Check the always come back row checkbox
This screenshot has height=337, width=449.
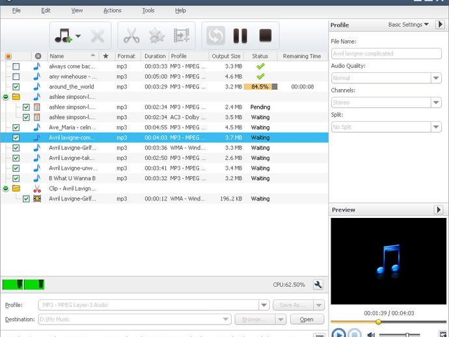click(x=16, y=66)
